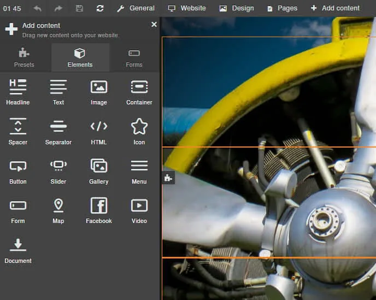
Task: Click the puzzle piece handle on canvas
Action: tap(168, 178)
